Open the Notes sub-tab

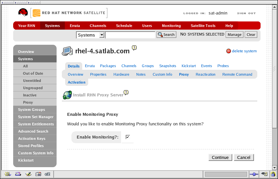tap(141, 74)
